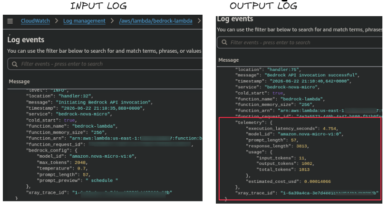Click search magnifier icon in input log
This screenshot has height=208, width=388.
[15, 64]
